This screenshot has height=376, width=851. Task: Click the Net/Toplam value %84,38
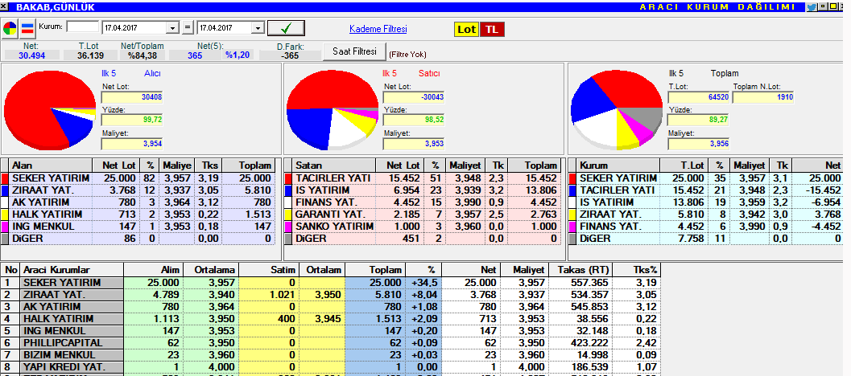143,55
